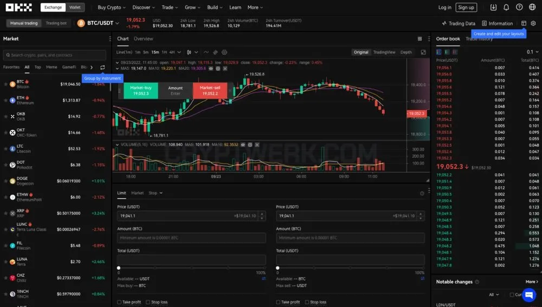Select Favorites market filter tab
The width and height of the screenshot is (542, 307).
pyautogui.click(x=11, y=67)
